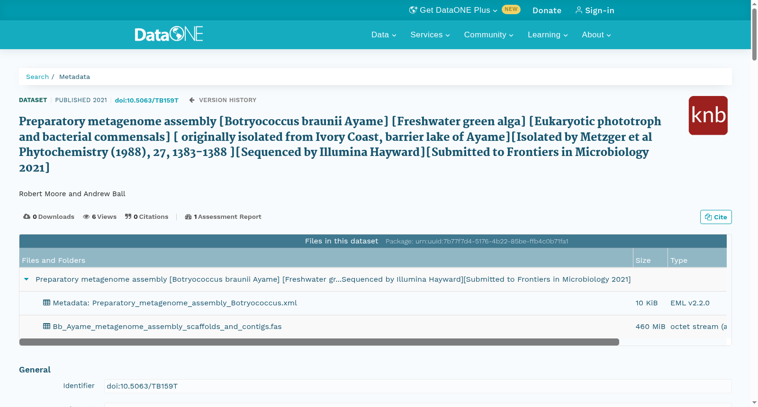This screenshot has height=407, width=758.
Task: Click the Type column header
Action: pos(697,258)
